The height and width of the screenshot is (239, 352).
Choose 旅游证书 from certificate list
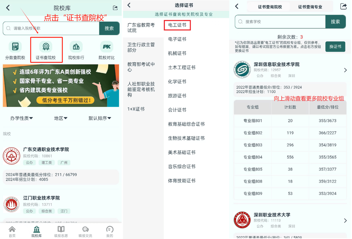(177, 96)
